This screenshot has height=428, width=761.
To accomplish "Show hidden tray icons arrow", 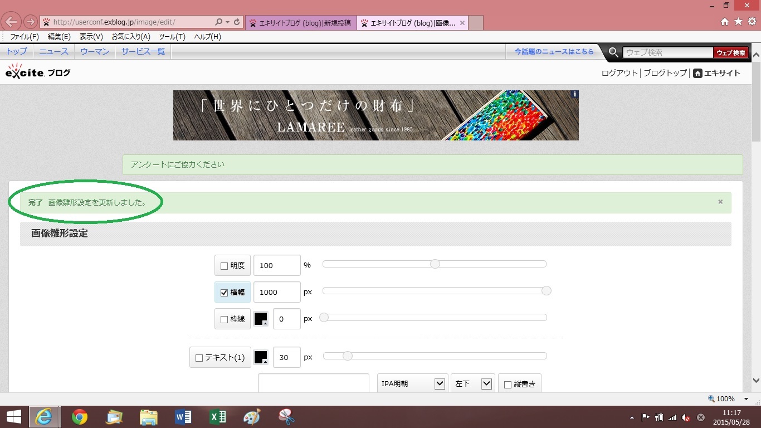I will tap(632, 417).
